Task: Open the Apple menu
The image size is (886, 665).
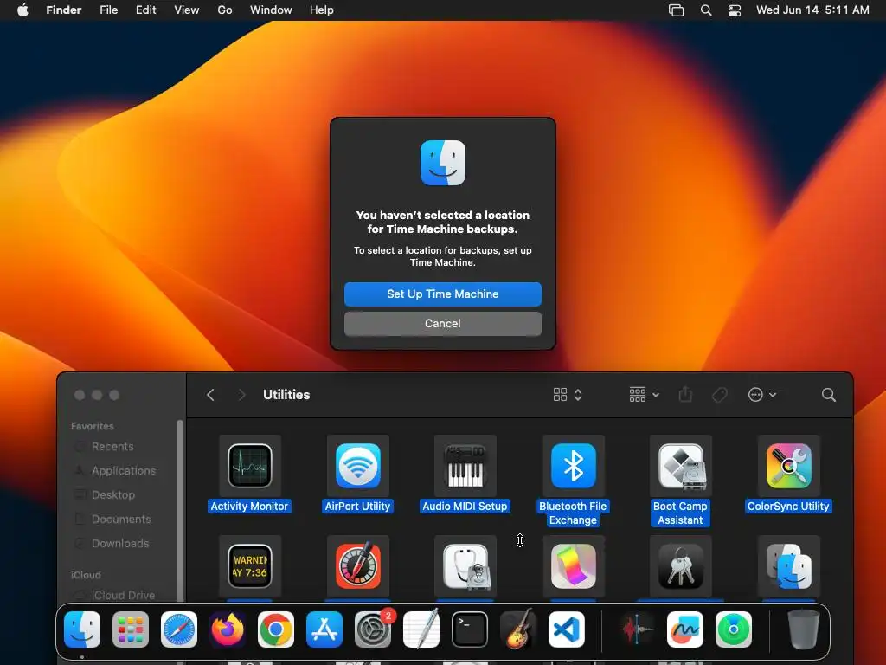Action: point(22,10)
